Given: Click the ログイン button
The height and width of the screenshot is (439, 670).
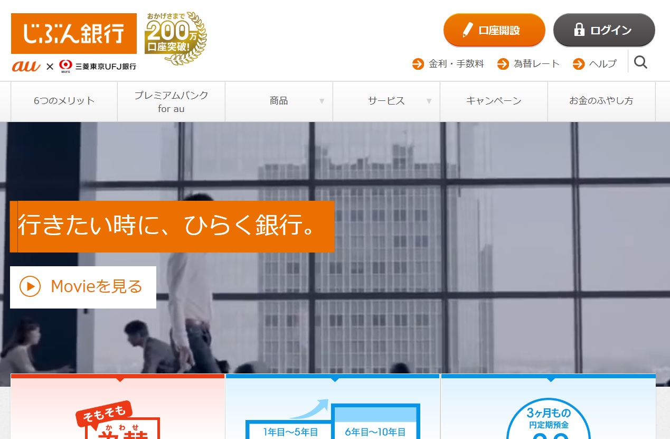Looking at the screenshot, I should tap(603, 30).
